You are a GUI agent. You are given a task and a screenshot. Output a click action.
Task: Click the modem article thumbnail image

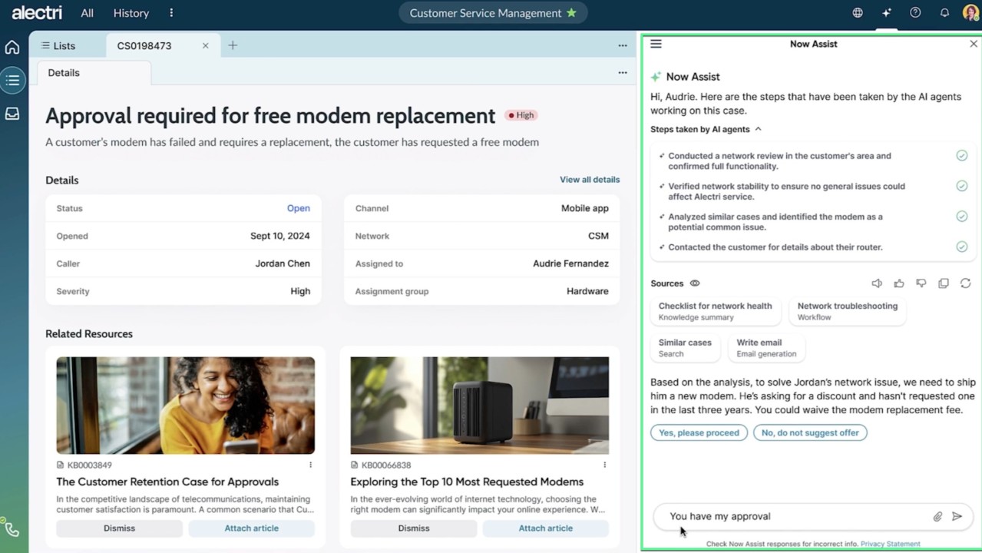479,405
